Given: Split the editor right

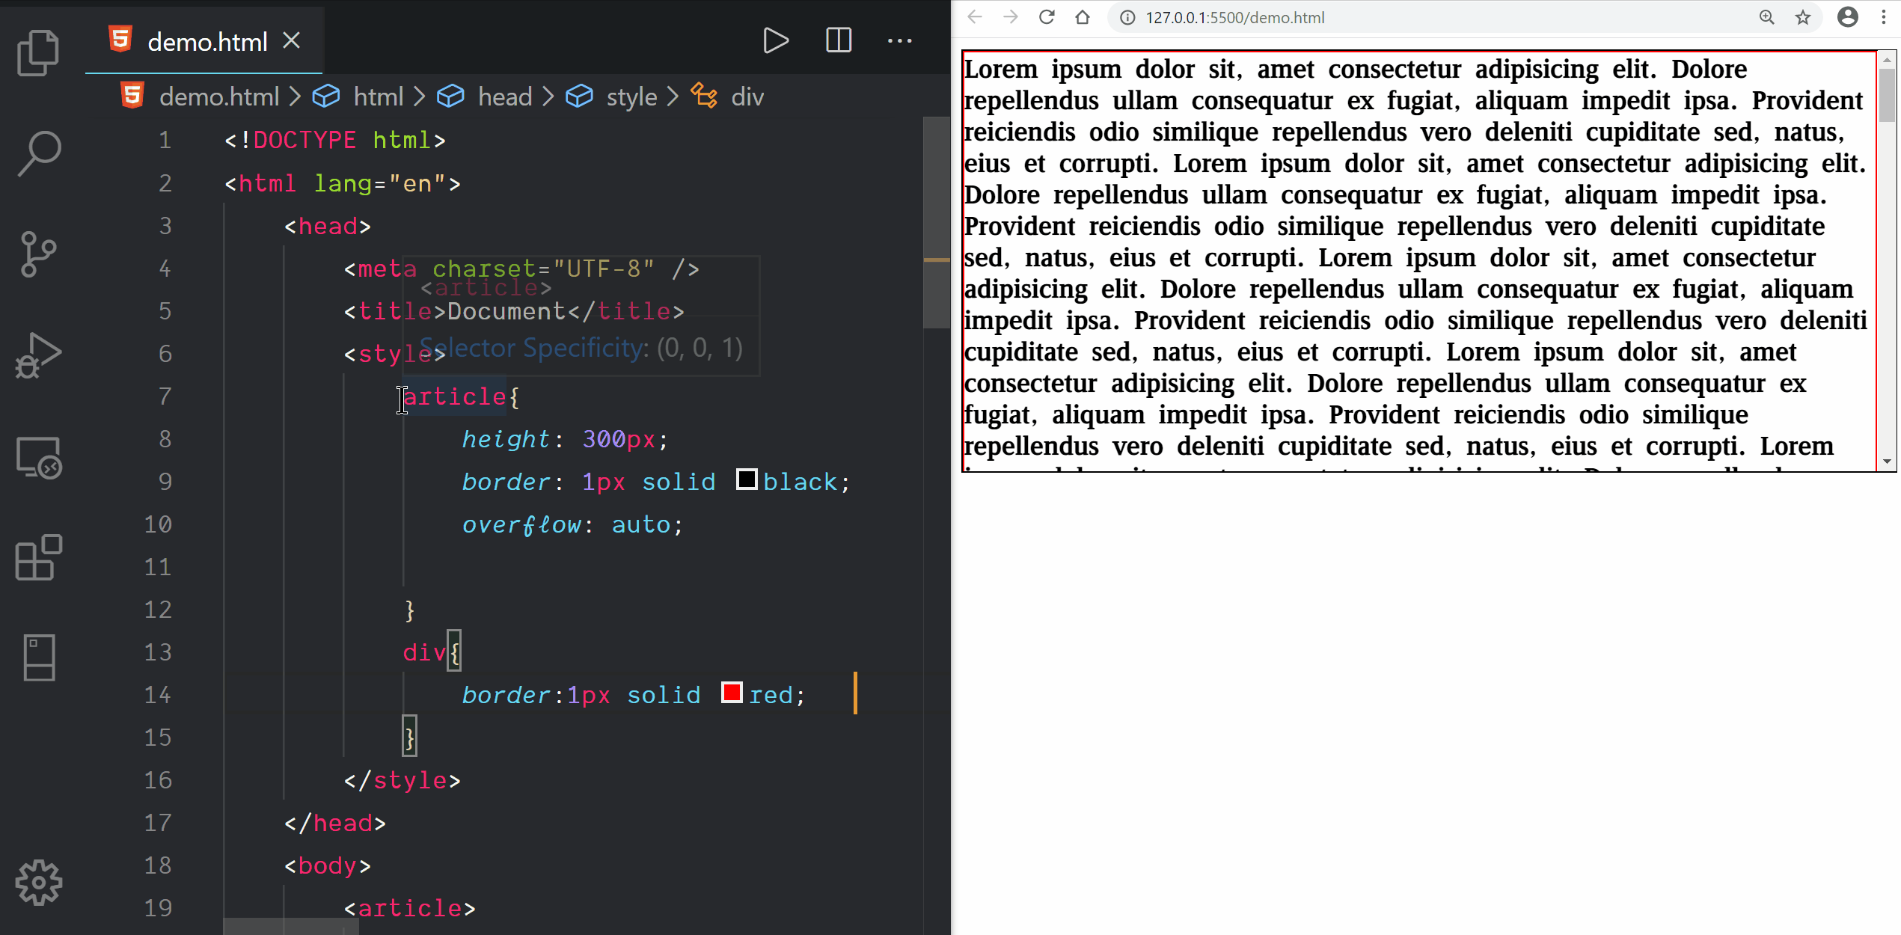Looking at the screenshot, I should (x=838, y=40).
